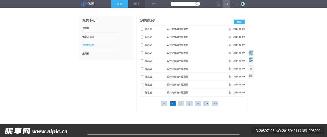Screen dimensions: 327x137
Task: Open the profile avatar icon
Action: pyautogui.click(x=243, y=4)
